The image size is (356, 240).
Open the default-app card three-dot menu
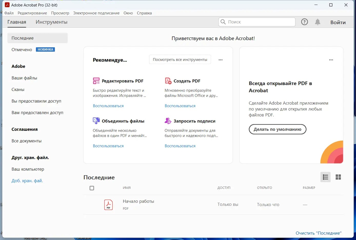tap(331, 60)
